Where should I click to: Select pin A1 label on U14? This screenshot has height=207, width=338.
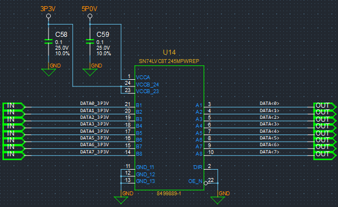point(199,105)
